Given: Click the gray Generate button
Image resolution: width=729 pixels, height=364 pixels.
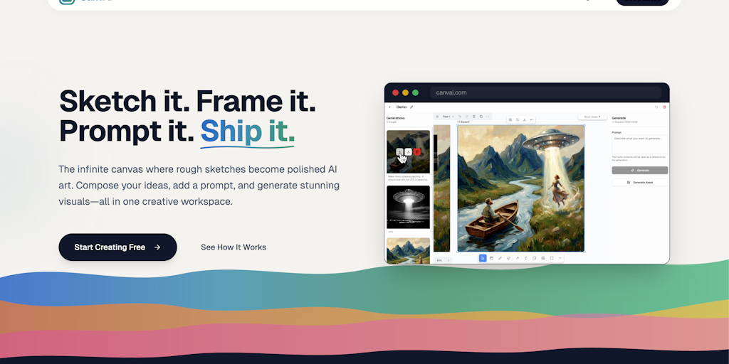Looking at the screenshot, I should [x=640, y=171].
